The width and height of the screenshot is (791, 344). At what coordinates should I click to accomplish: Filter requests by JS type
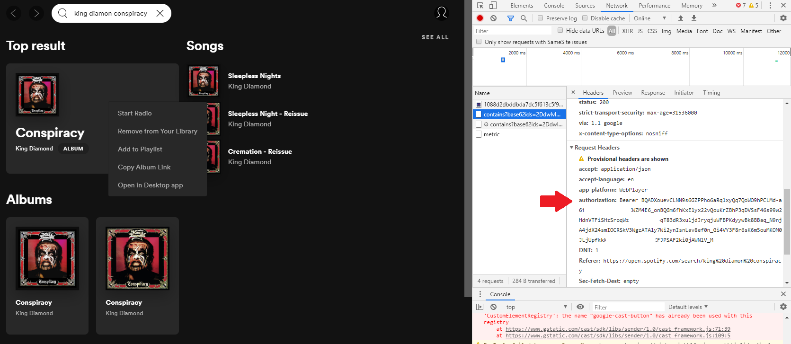(x=640, y=31)
